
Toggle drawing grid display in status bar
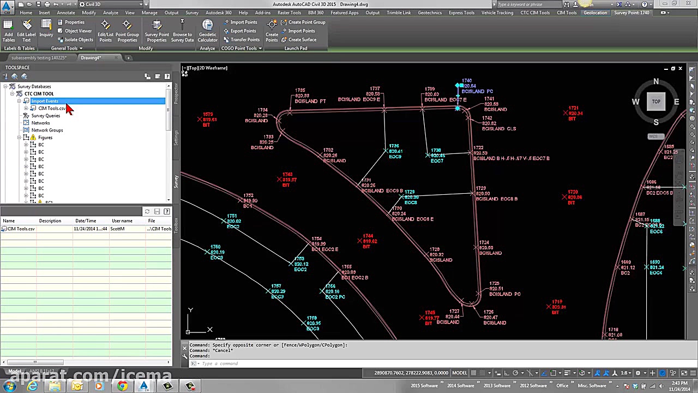474,373
